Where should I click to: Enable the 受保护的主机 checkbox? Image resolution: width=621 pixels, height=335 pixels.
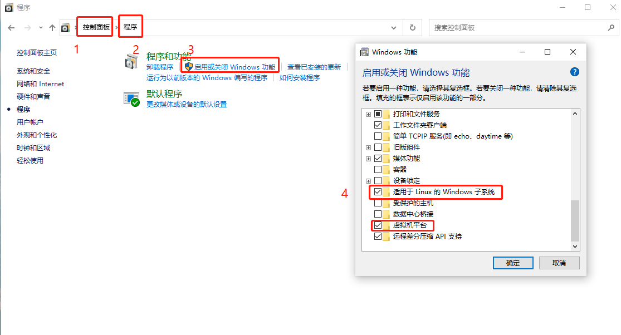coord(378,203)
